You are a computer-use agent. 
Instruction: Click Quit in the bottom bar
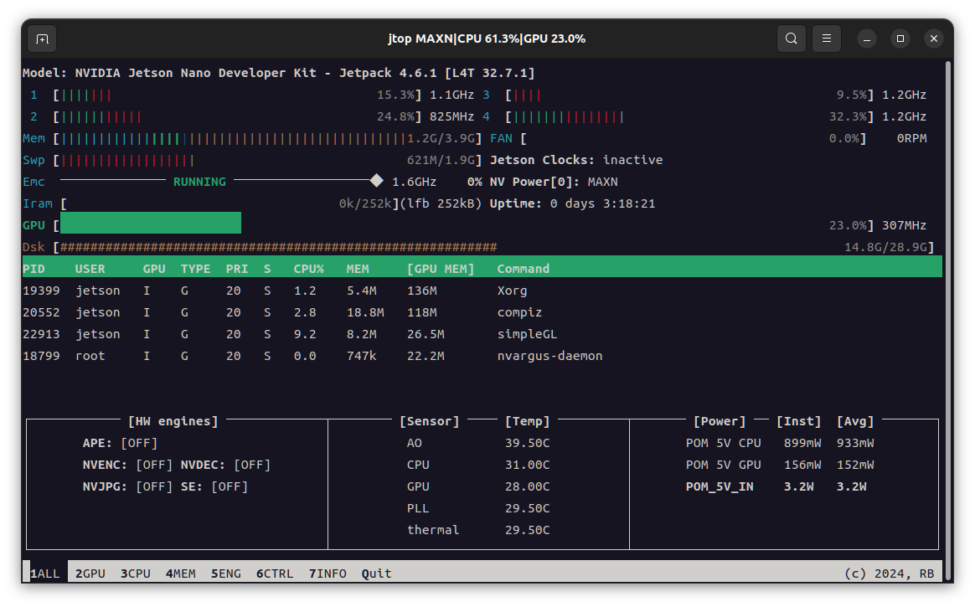tap(376, 574)
